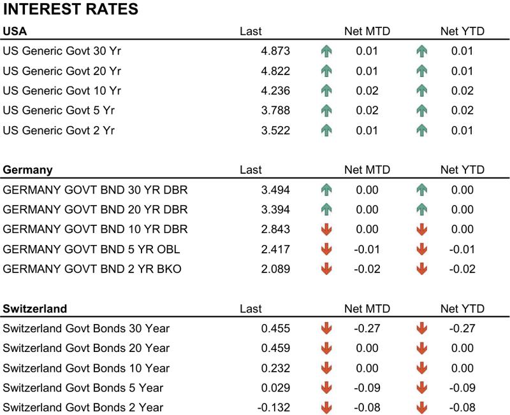Click red MTD arrow for Switzerland 2 Year
510x415 pixels.
pos(326,407)
